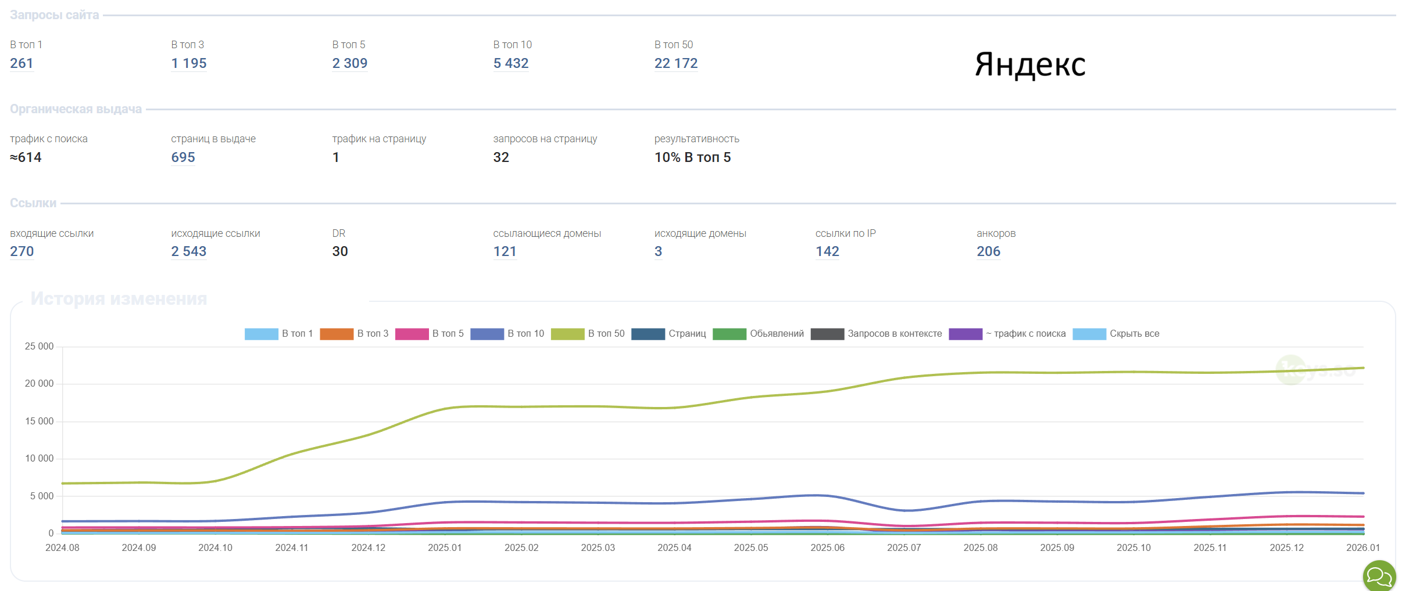Open the 2 543 outgoing links value
Viewport: 1409px width, 591px height.
pos(189,251)
